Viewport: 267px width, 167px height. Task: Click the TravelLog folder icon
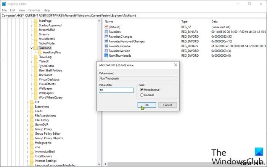tap(35, 57)
